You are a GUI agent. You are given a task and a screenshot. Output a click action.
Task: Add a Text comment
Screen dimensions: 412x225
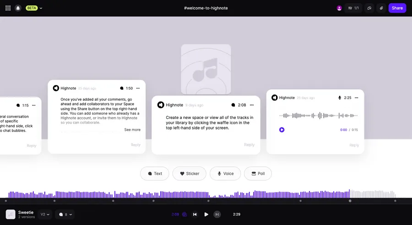point(155,173)
